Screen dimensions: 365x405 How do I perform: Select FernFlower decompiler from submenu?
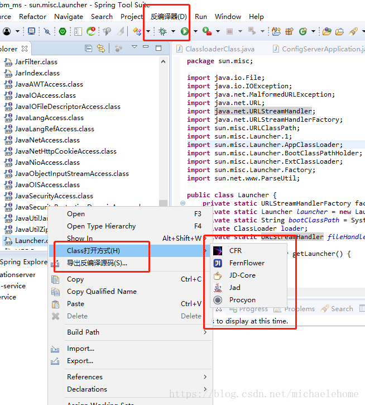248,263
